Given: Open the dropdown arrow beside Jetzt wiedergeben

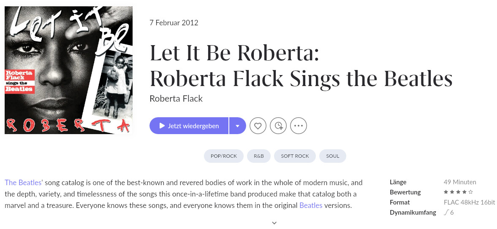Looking at the screenshot, I should [237, 126].
